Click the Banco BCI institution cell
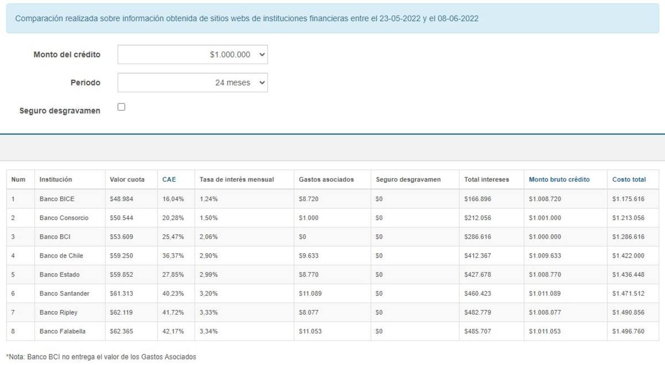665x365 pixels. pyautogui.click(x=69, y=237)
